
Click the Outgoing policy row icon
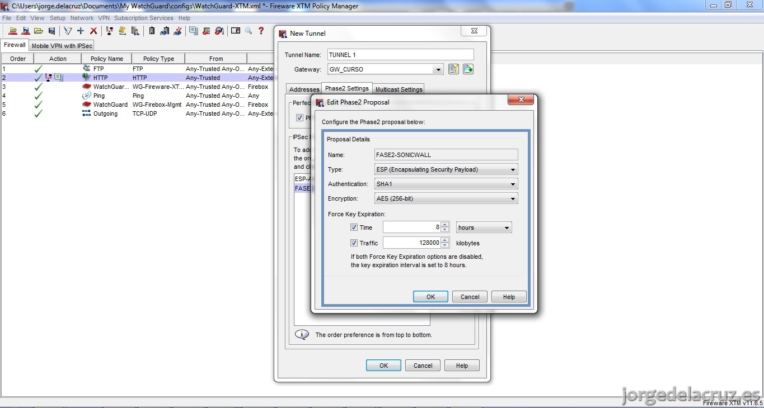87,113
